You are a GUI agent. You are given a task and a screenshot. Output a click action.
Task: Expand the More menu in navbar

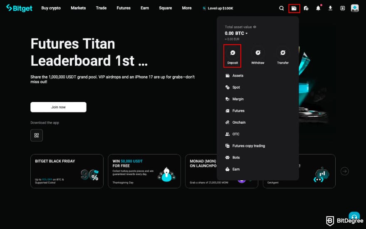(x=187, y=8)
